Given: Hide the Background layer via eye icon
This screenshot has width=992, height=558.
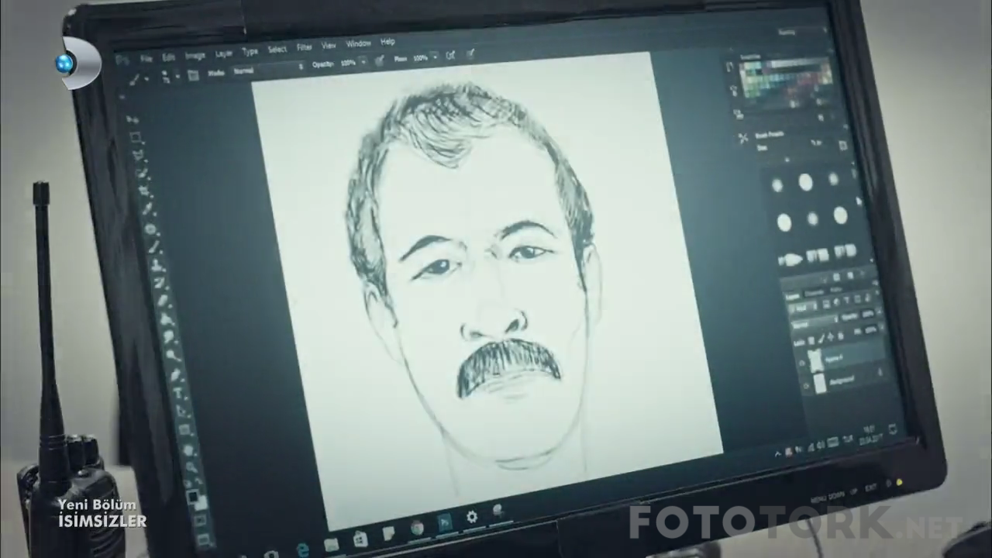Looking at the screenshot, I should point(806,385).
